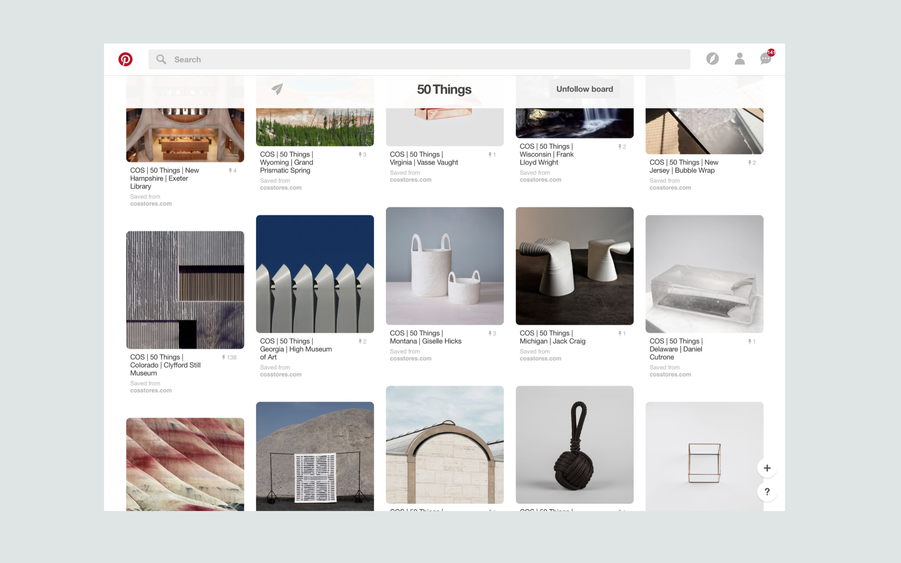Click cosstores.com under Michigan pin
Image resolution: width=901 pixels, height=563 pixels.
(541, 358)
